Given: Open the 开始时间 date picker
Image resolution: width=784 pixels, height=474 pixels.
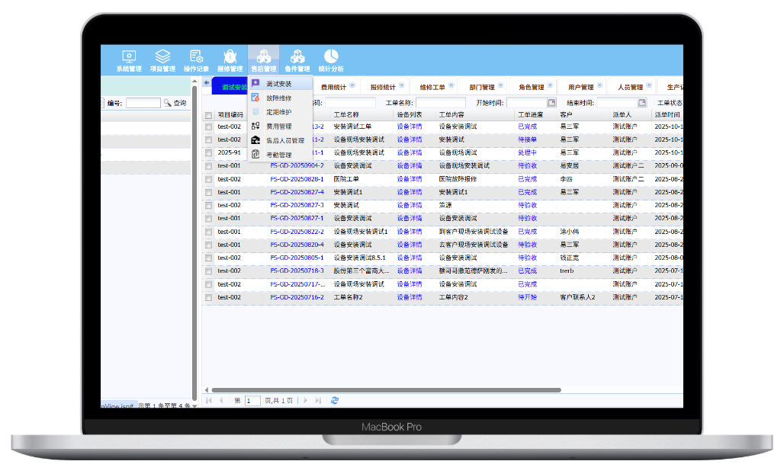Looking at the screenshot, I should tap(551, 103).
